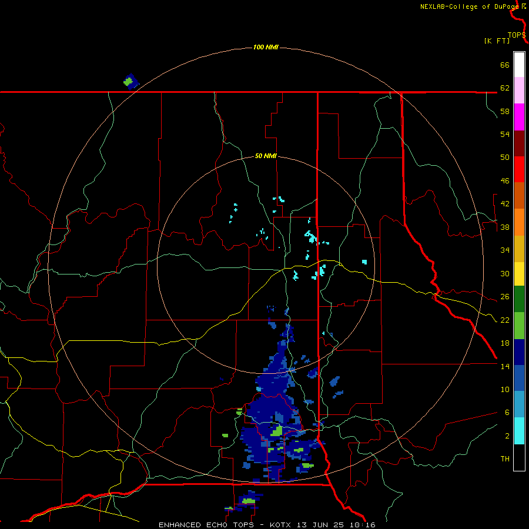The image size is (529, 529).
Task: Pick the medium blue swatch on the legend
Action: click(x=519, y=378)
